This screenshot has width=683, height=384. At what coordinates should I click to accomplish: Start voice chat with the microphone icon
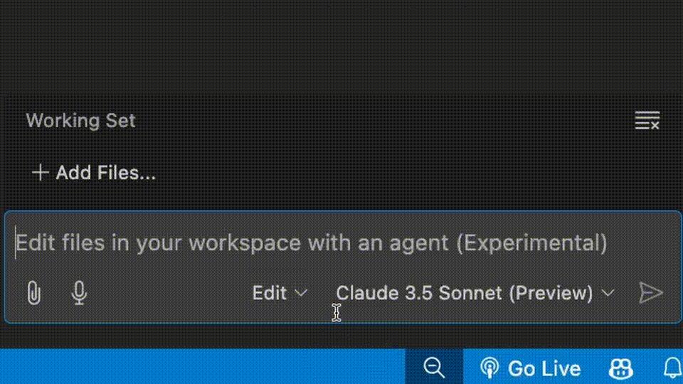coord(80,292)
